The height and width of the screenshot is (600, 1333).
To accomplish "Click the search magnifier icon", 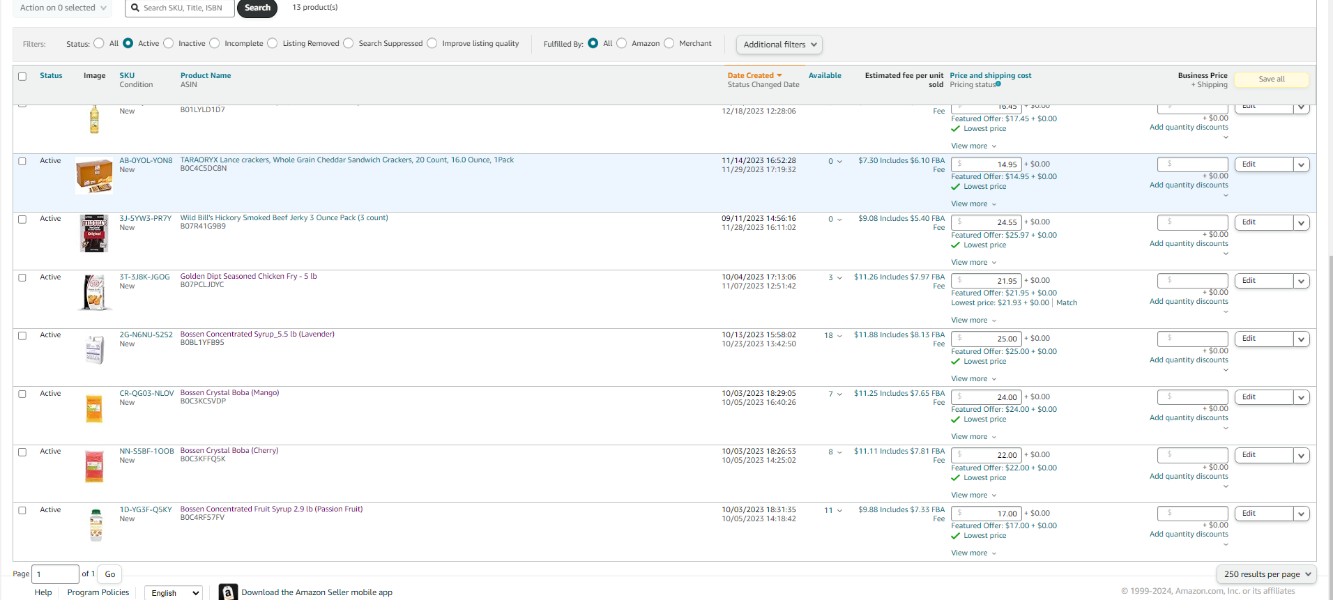I will (135, 8).
